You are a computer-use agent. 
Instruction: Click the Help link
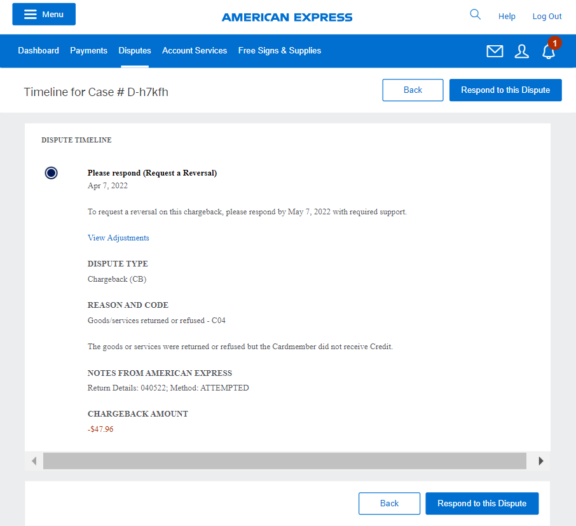pos(507,17)
